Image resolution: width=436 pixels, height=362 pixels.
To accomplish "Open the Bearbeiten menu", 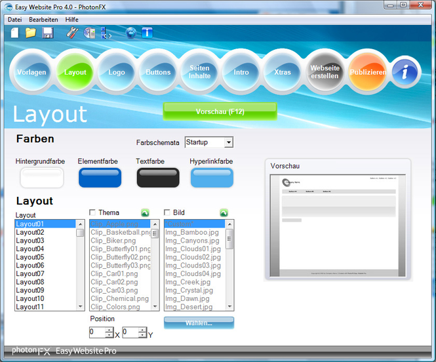I will [x=43, y=20].
